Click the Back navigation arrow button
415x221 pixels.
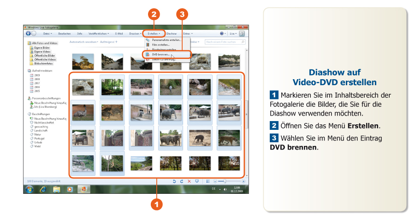click(x=28, y=34)
